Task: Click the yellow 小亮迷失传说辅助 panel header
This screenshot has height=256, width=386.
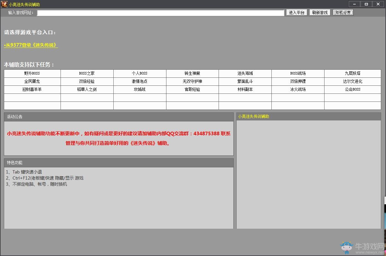Action: 309,117
